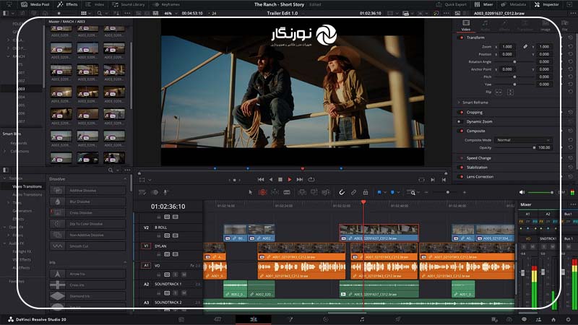
Task: Adjust the Opacity slider handle
Action: 534,147
